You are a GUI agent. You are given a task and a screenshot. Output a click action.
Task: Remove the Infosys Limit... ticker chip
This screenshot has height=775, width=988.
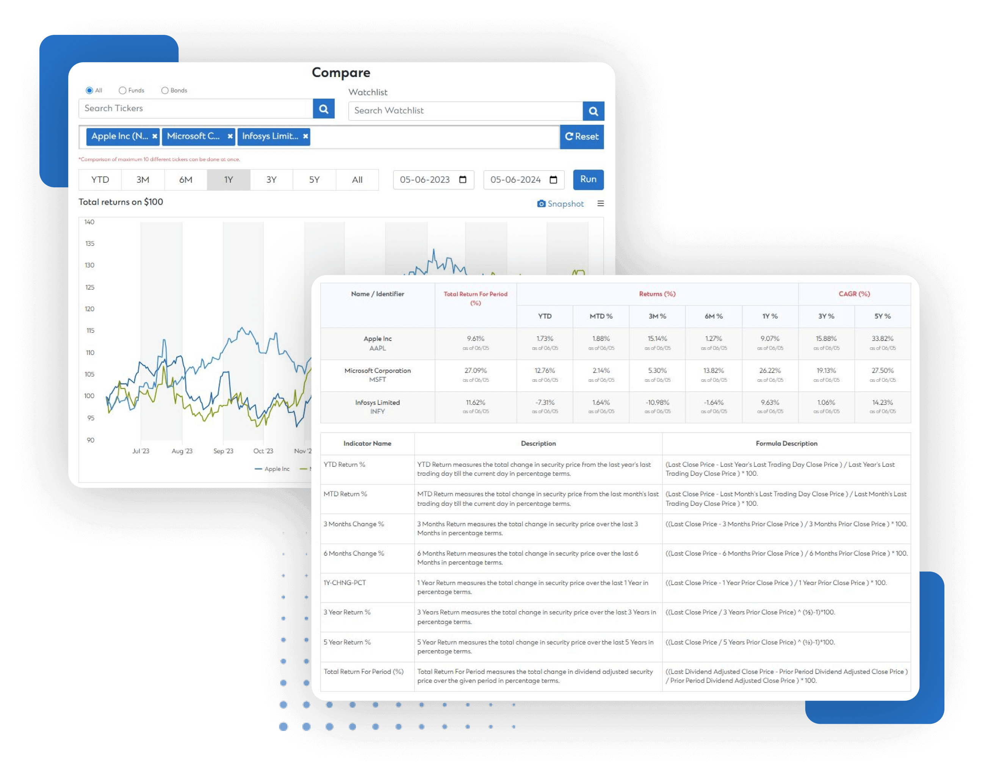coord(305,136)
